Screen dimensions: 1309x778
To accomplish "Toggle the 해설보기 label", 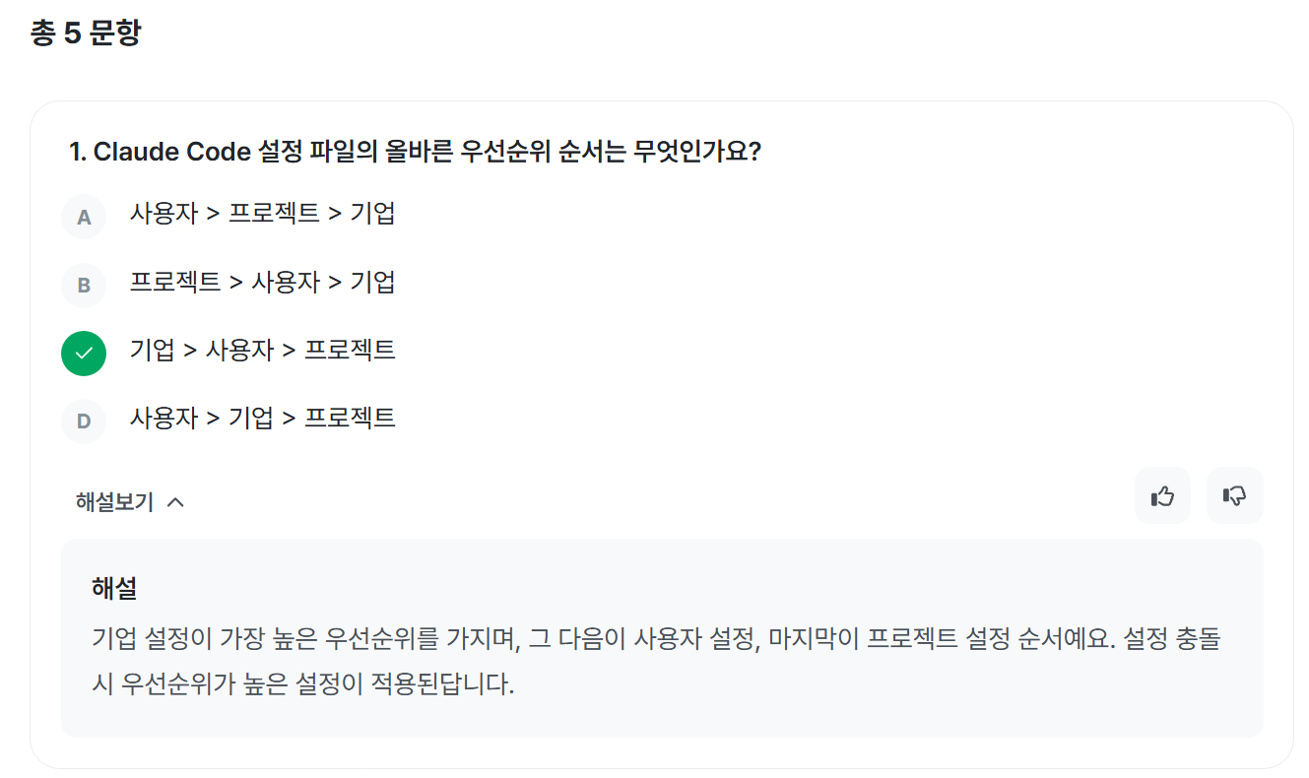I will tap(114, 502).
